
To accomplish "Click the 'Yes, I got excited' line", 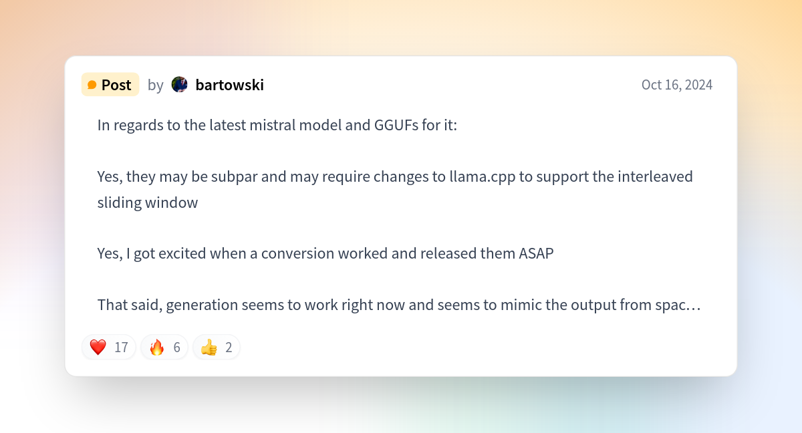I will (x=325, y=254).
